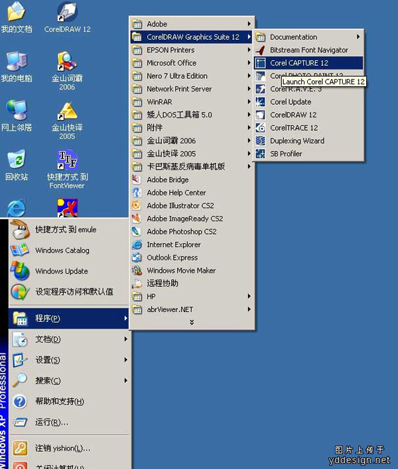Select the 金山词霸 2006 desktop shortcut
398x469 pixels.
68,62
